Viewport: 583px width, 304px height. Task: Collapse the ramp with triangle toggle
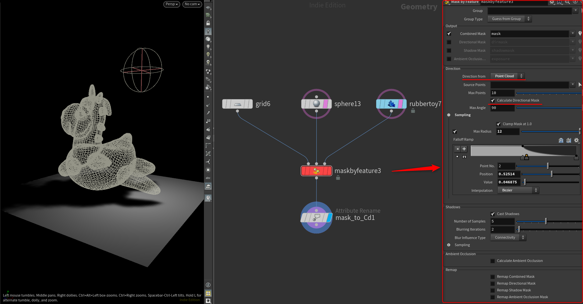[457, 157]
